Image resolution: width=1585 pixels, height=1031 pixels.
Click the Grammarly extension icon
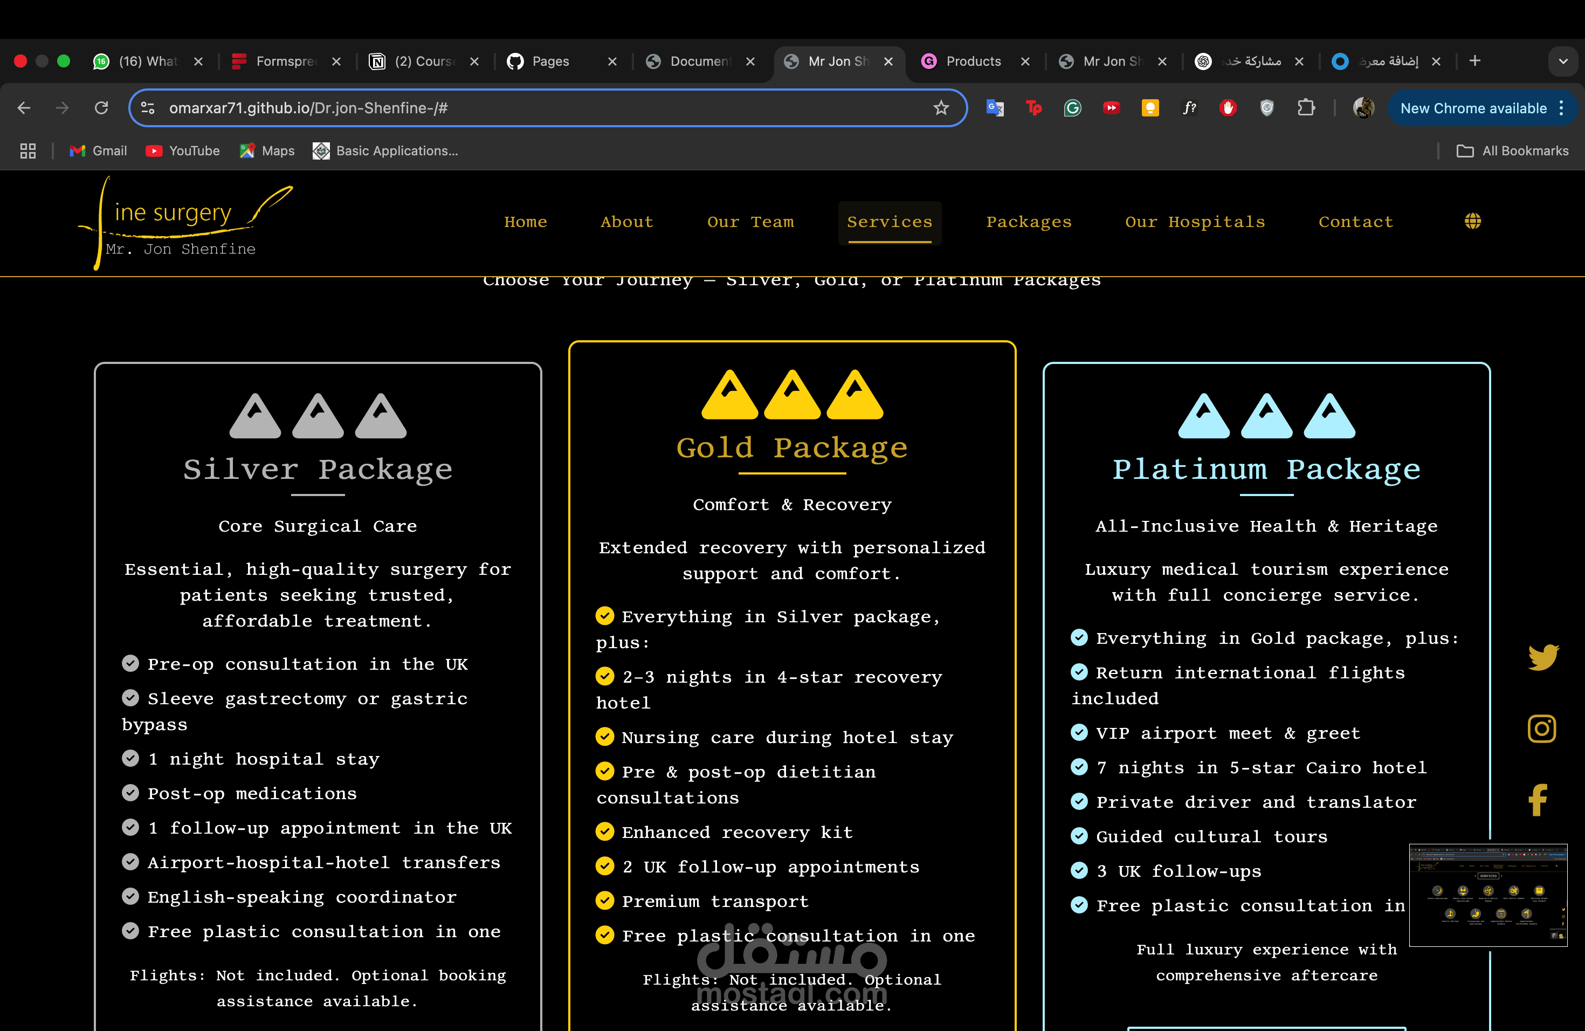(1072, 108)
